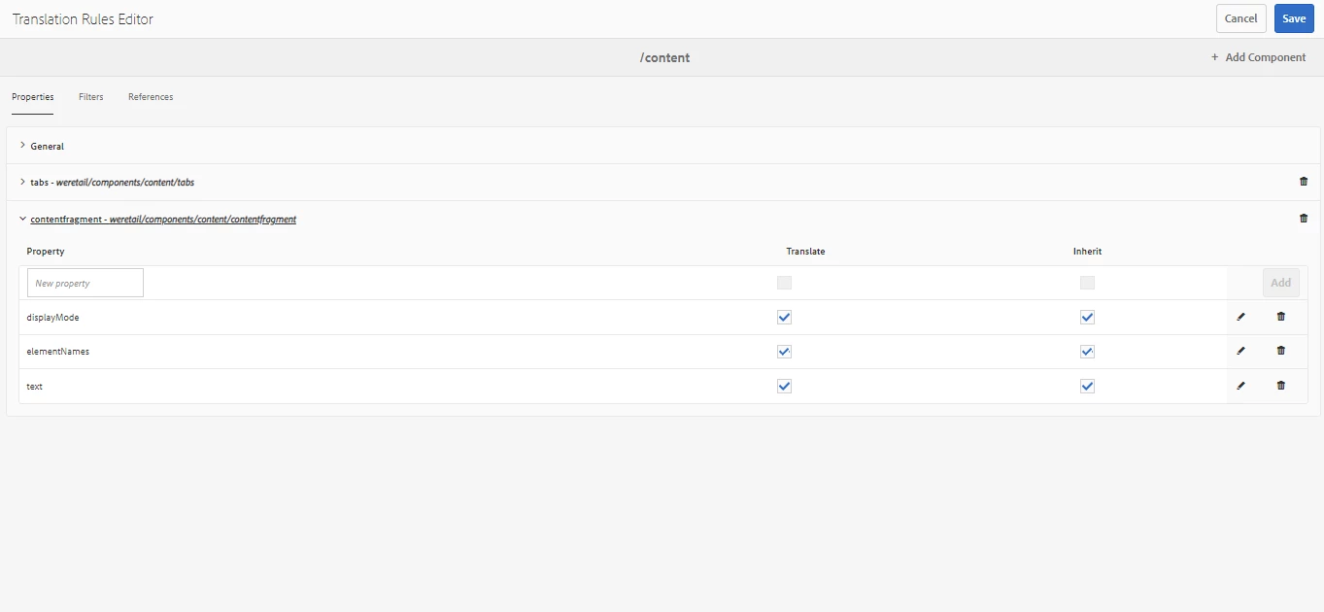Toggle Translate checkbox for elementNames
The width and height of the screenshot is (1324, 612).
coord(784,352)
